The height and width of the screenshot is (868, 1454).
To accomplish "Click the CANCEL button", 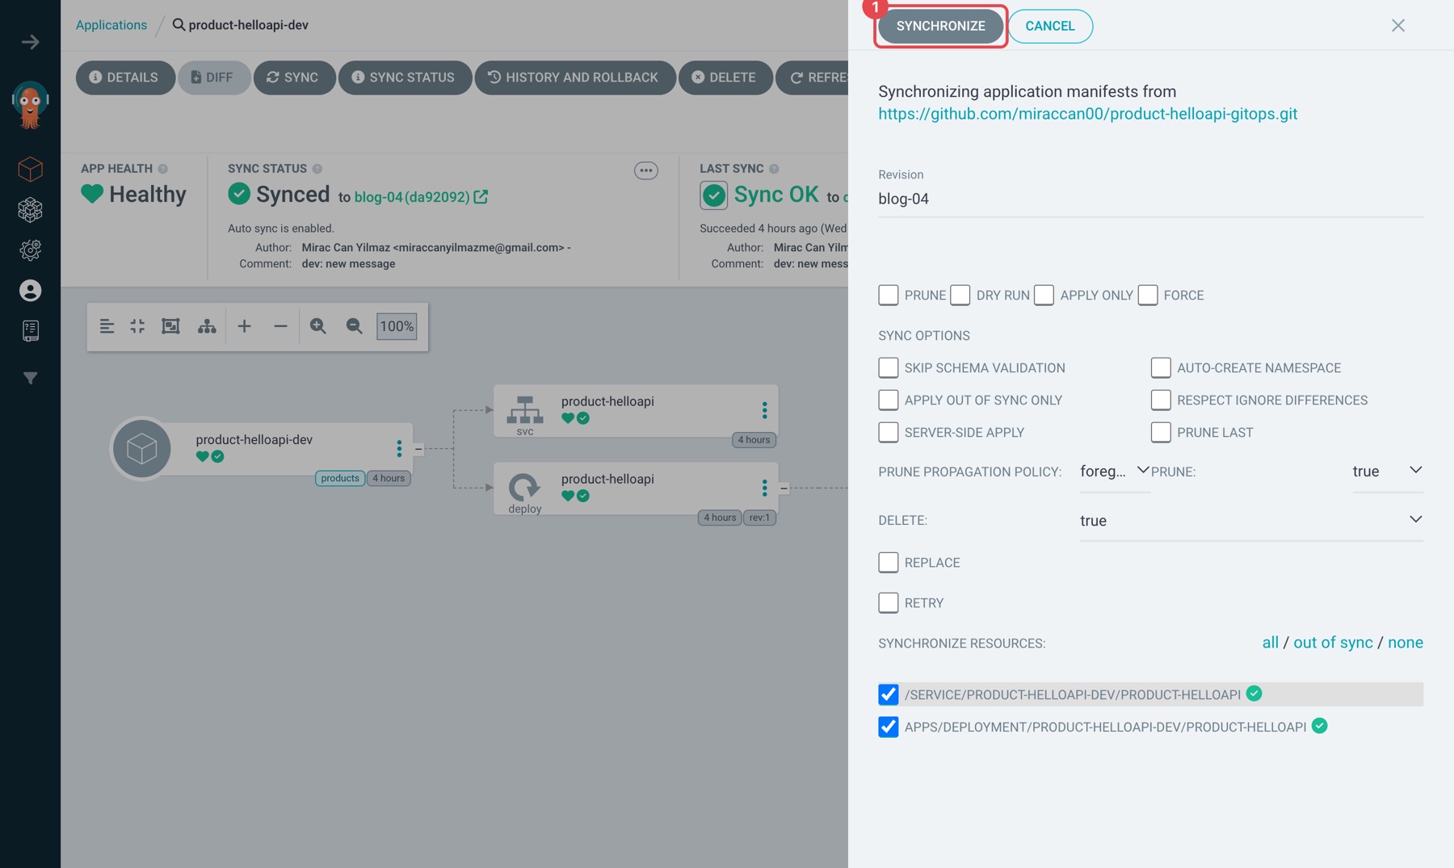I will click(1050, 26).
